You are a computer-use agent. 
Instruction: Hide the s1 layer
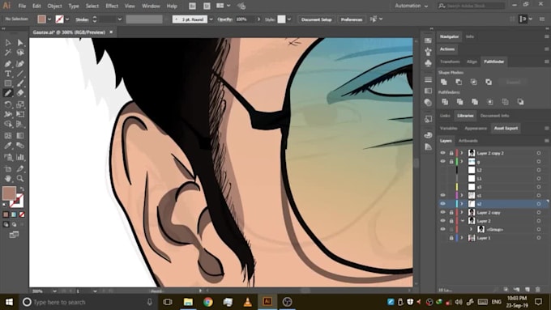(x=442, y=195)
